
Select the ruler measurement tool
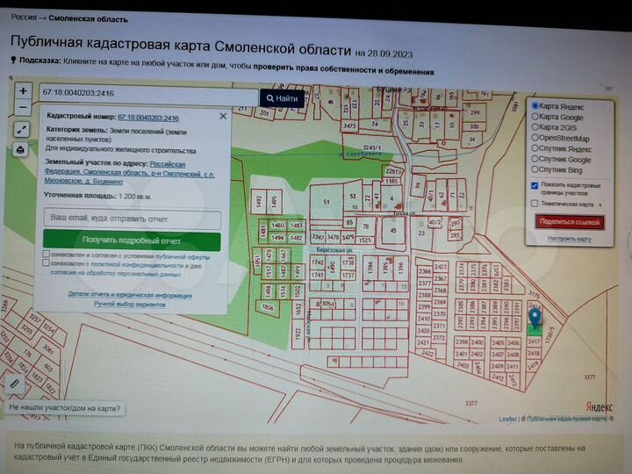pyautogui.click(x=14, y=384)
